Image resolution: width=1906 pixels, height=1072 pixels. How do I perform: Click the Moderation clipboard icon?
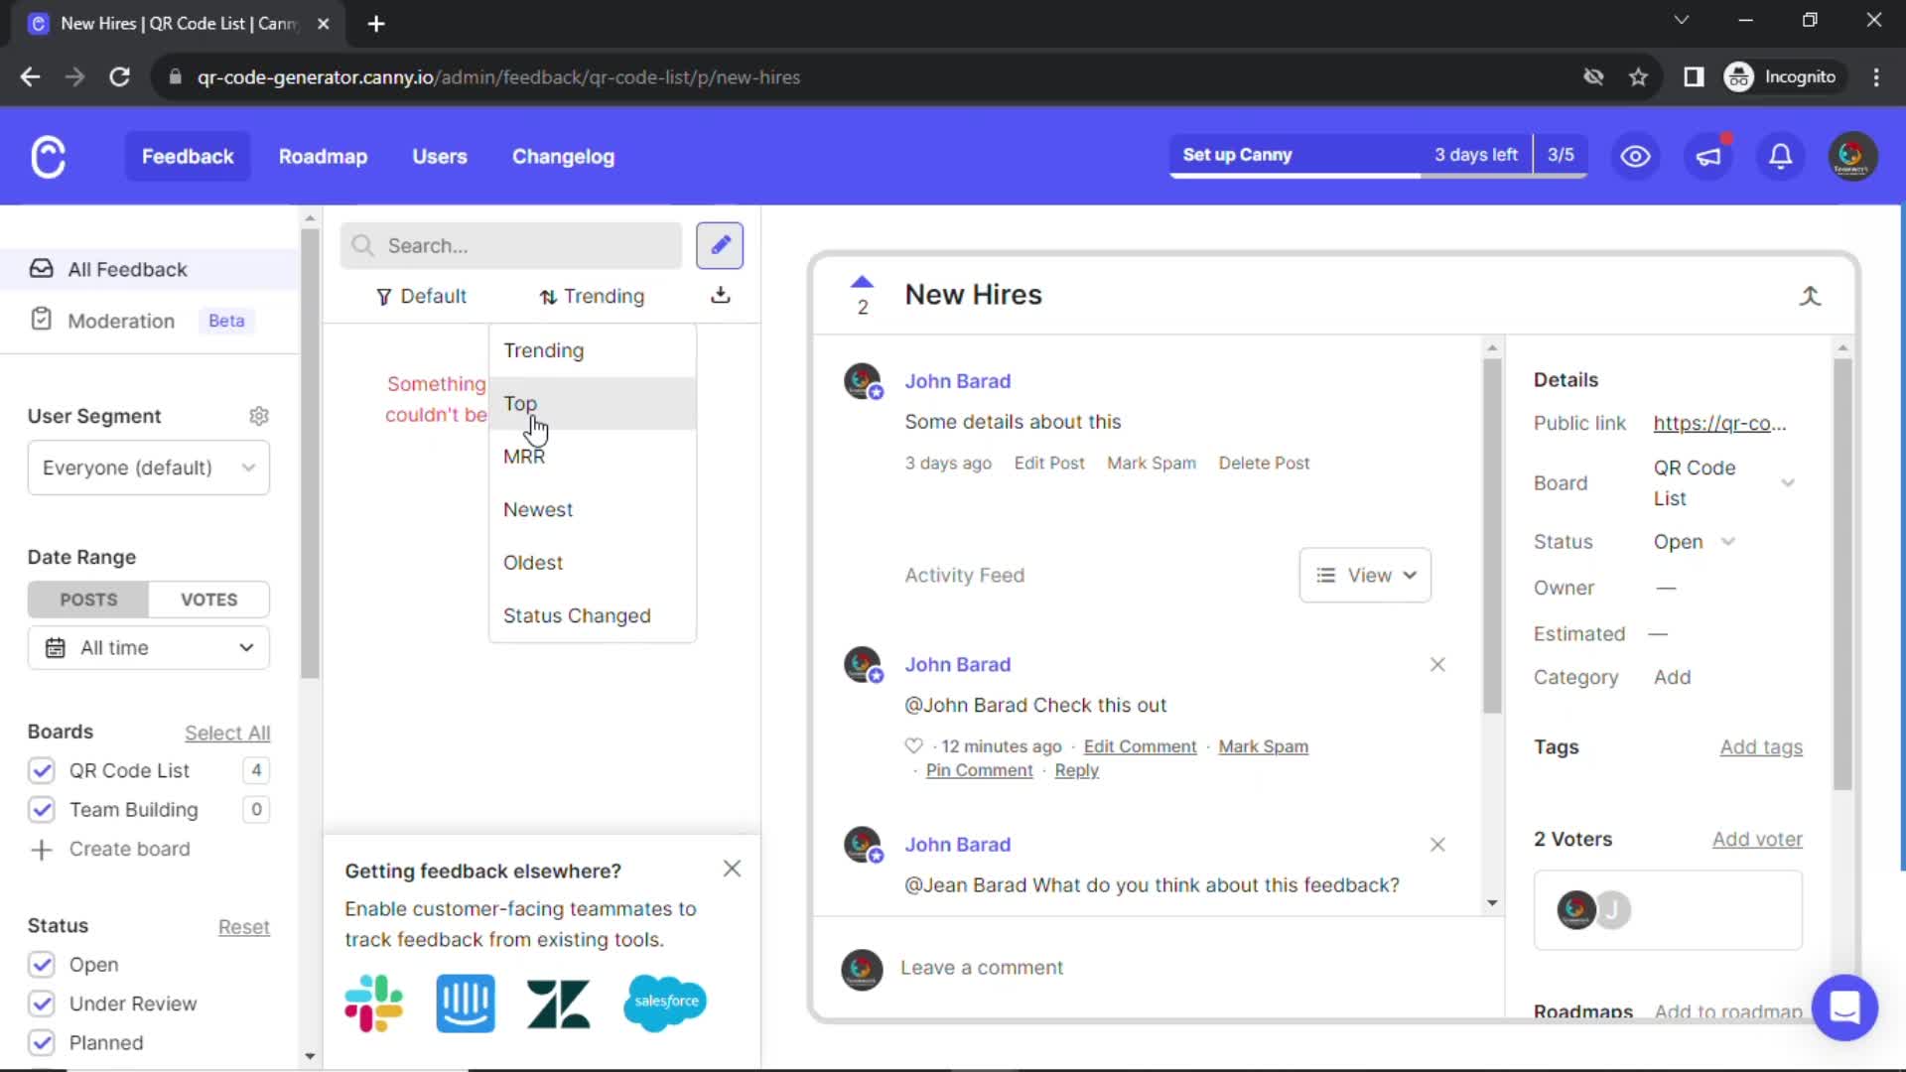pos(41,320)
